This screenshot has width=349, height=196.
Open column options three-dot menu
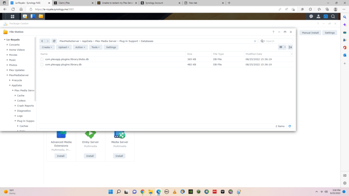tap(292, 54)
